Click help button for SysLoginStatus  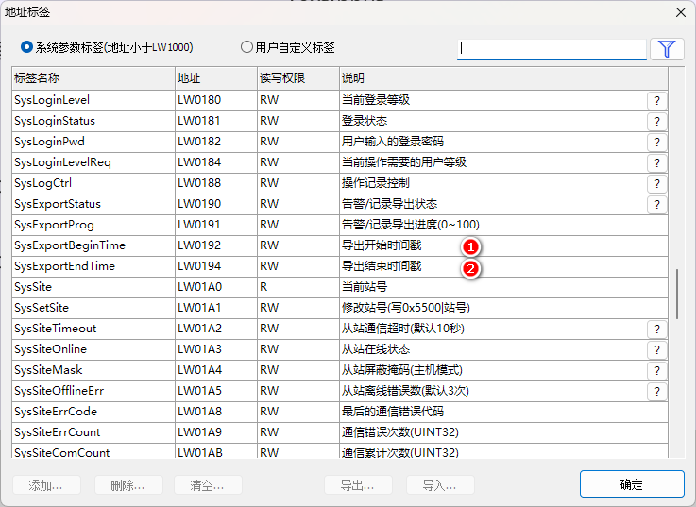tap(656, 121)
